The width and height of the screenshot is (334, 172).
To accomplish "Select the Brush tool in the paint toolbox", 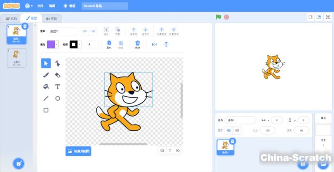I will (46, 75).
